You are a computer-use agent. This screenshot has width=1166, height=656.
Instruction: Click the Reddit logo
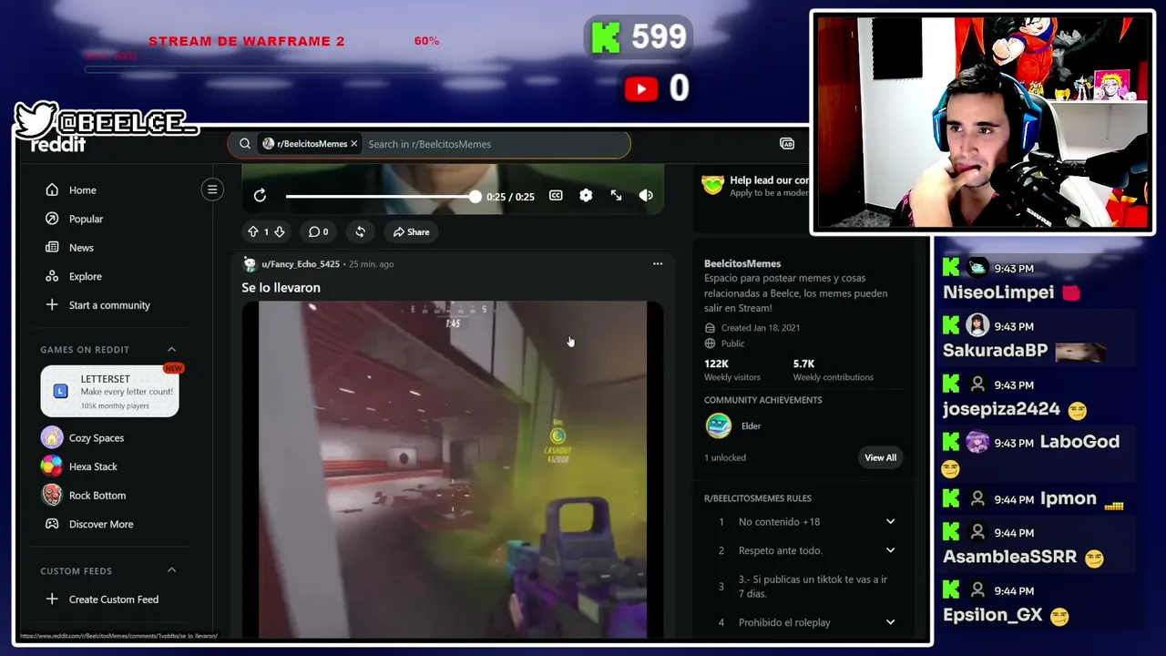point(58,145)
